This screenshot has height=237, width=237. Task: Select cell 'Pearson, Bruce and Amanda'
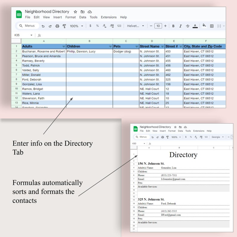point(44,56)
